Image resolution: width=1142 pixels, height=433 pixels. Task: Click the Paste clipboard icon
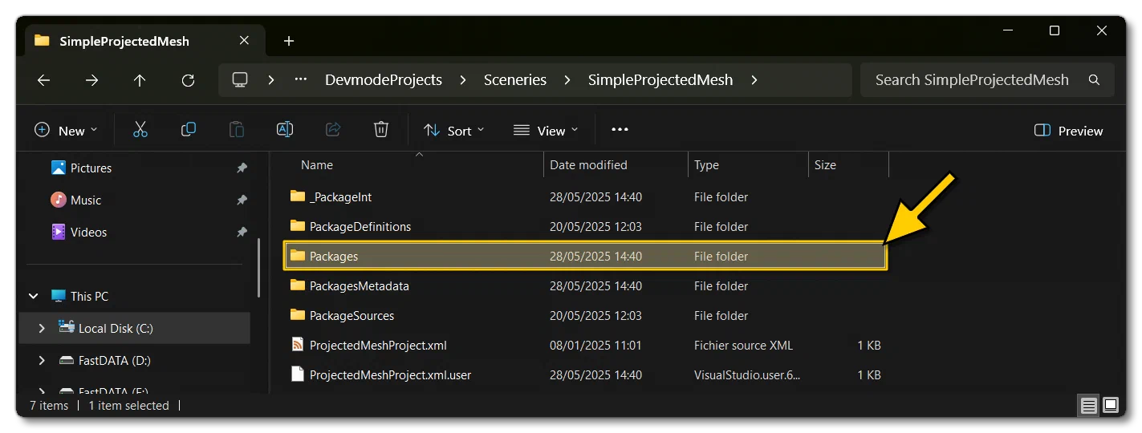(237, 130)
